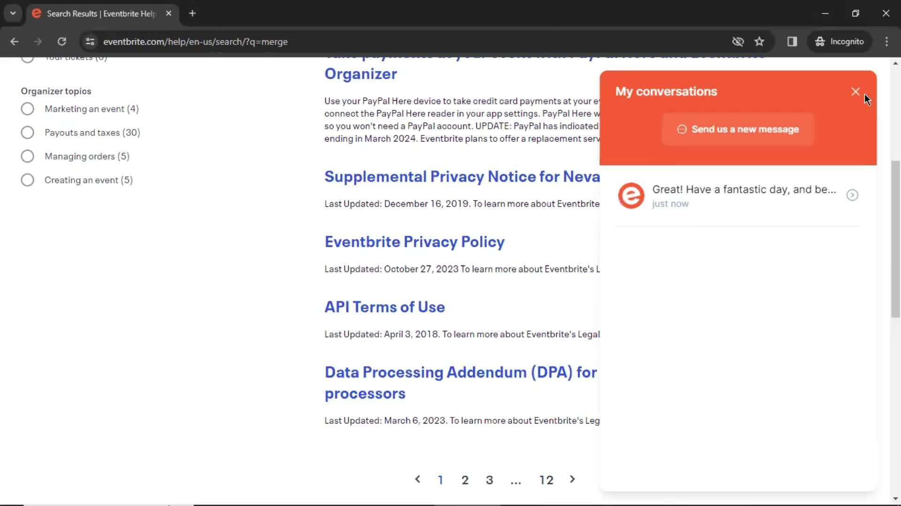The image size is (901, 506).
Task: Open the 'Great! Have a fantastic day' conversation
Action: pos(738,196)
